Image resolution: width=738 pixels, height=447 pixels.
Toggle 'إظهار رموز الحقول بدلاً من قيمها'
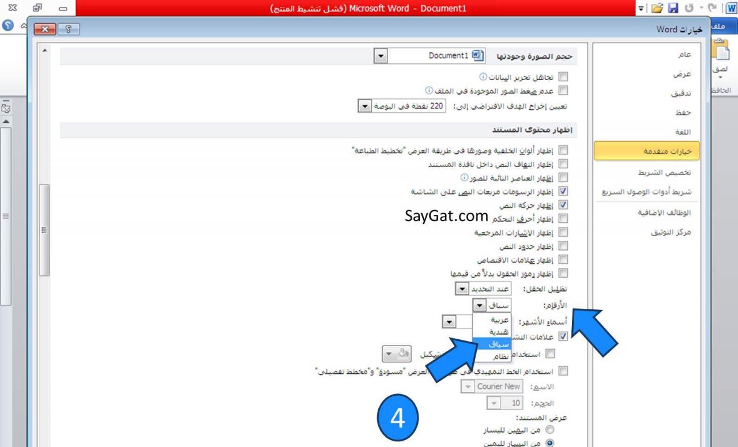(563, 274)
